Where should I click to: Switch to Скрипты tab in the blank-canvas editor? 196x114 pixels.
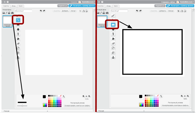pos(6,6)
